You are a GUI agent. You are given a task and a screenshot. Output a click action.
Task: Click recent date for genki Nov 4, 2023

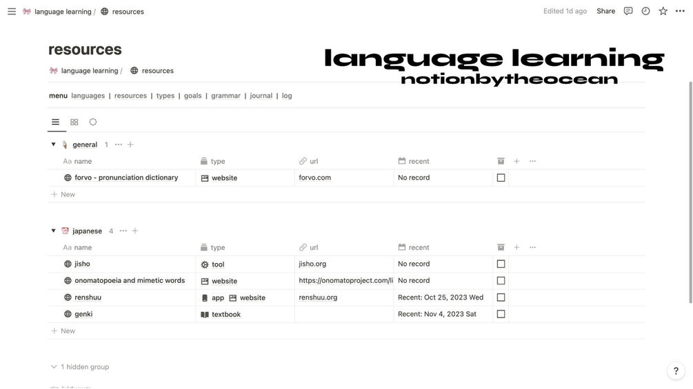coord(437,314)
